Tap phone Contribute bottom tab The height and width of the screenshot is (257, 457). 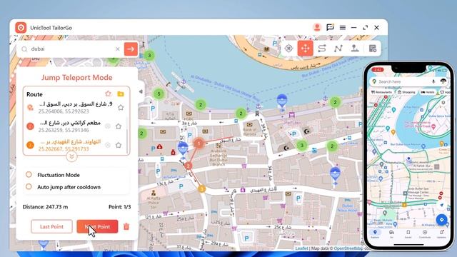pos(425,234)
